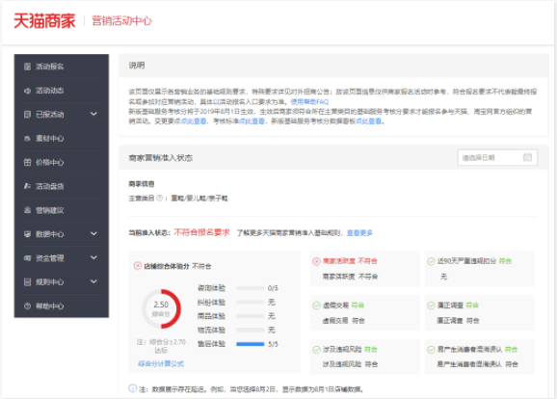Click the 帮助中心 question icon
The width and height of the screenshot is (557, 399).
pos(27,306)
